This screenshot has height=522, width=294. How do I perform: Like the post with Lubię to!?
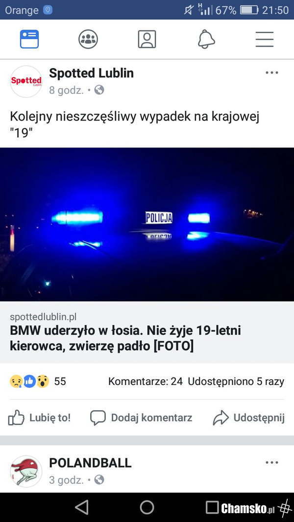tap(39, 418)
